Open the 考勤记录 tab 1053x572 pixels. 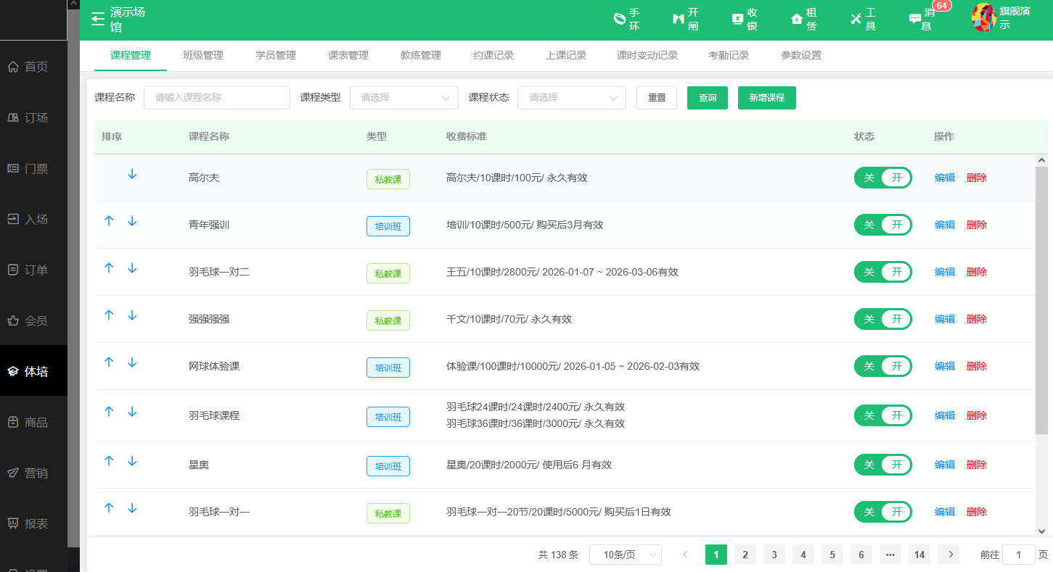[728, 54]
